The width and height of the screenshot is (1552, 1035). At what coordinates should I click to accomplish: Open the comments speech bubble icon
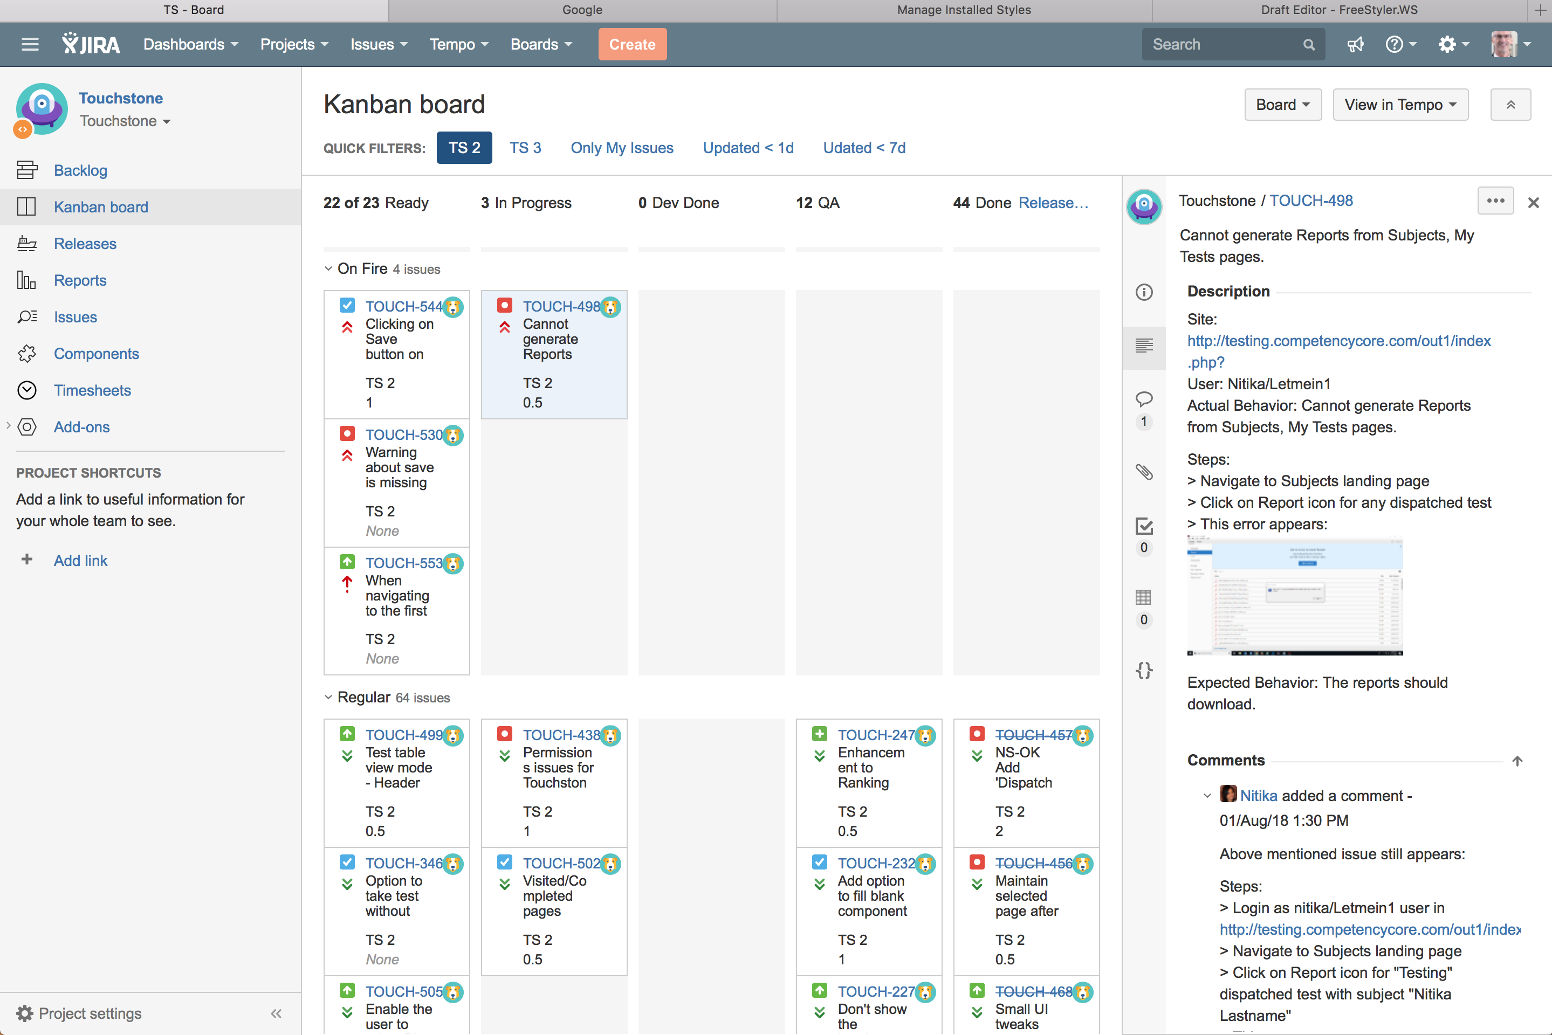click(1144, 399)
